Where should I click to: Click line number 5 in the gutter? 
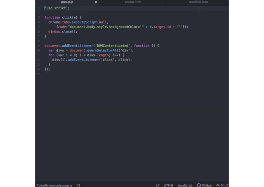[39, 27]
